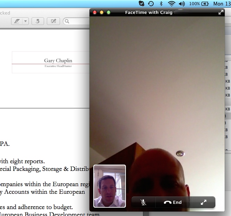This screenshot has width=231, height=216.
Task: Close the FaceTime window with red button
Action: point(95,13)
